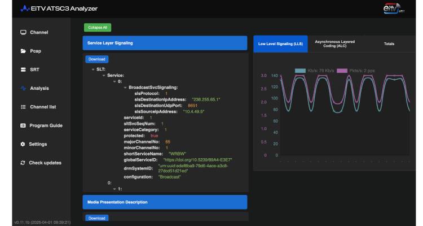
Task: Collapse the BroadcastSvcSignaling node
Action: pos(125,87)
